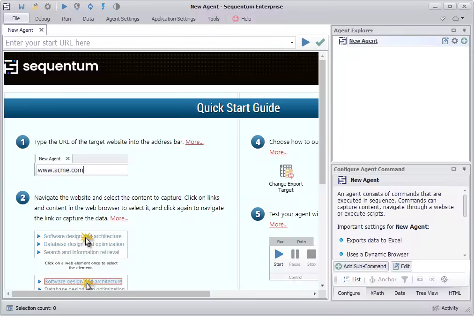Maximize the Agent Explorer panel
Viewport: 474px width, 316px height.
click(x=453, y=30)
